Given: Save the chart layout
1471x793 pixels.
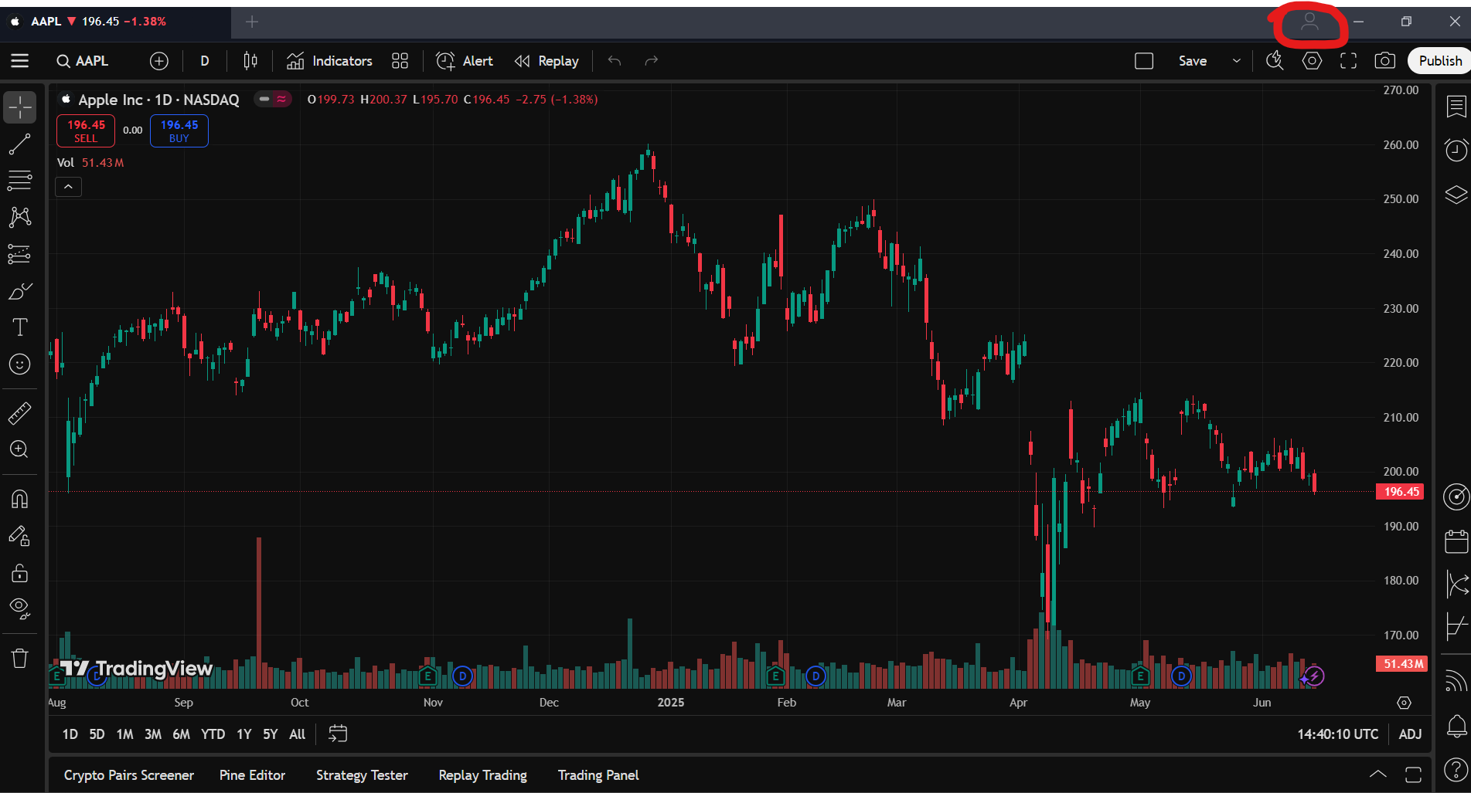Looking at the screenshot, I should point(1193,61).
